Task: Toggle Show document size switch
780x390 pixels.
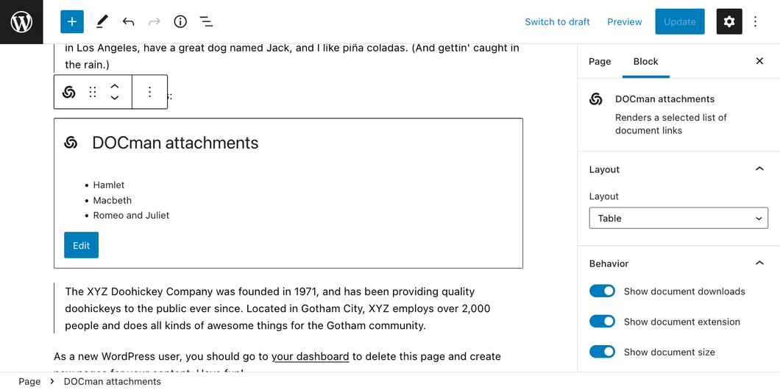Action: 602,352
